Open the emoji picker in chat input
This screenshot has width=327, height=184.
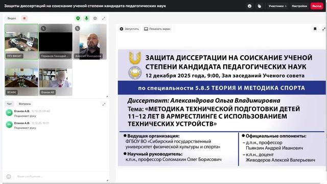pyautogui.click(x=9, y=177)
